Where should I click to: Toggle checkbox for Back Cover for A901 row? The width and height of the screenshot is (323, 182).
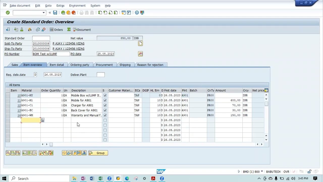(105, 110)
